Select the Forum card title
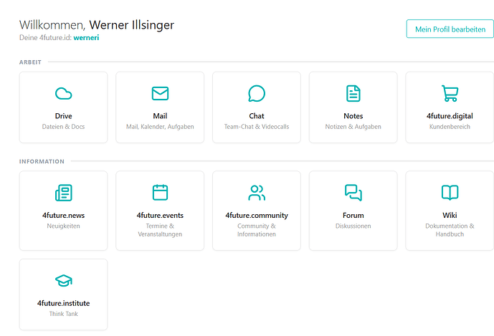This screenshot has width=494, height=336. 353,216
